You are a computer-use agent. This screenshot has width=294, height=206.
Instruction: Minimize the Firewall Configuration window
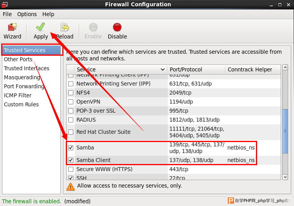pyautogui.click(x=271, y=5)
